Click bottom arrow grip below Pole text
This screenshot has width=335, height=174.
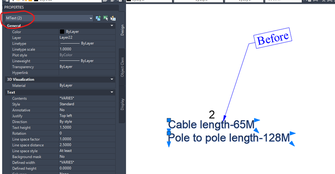(169, 144)
